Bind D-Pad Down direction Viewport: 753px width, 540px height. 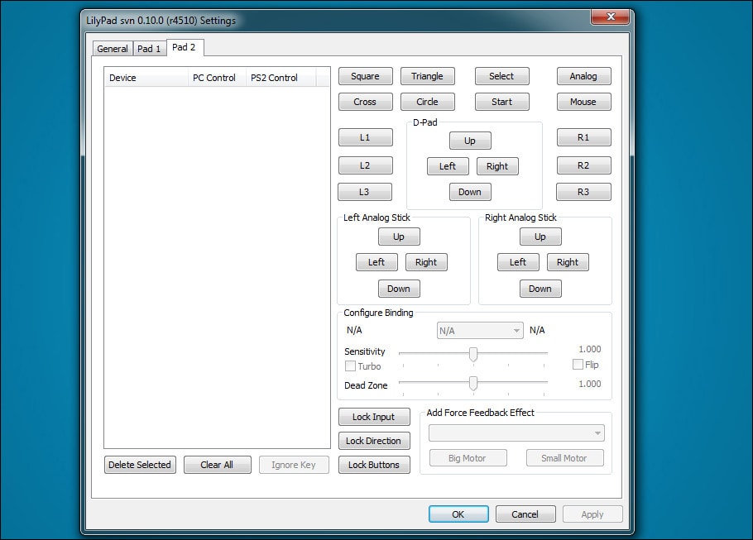coord(470,192)
